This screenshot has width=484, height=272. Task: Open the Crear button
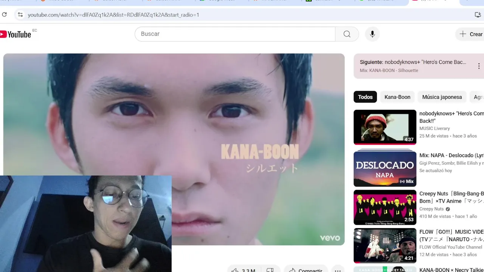471,34
